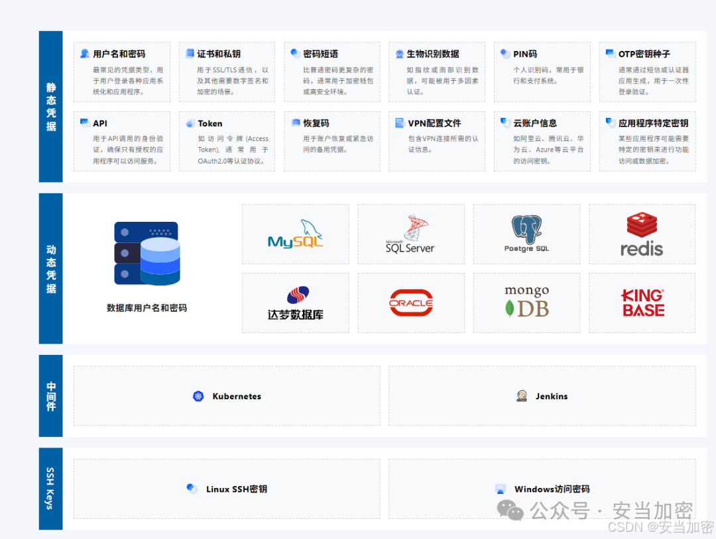Image resolution: width=716 pixels, height=539 pixels.
Task: Select the Microsoft SQL Server logo
Action: 410,234
